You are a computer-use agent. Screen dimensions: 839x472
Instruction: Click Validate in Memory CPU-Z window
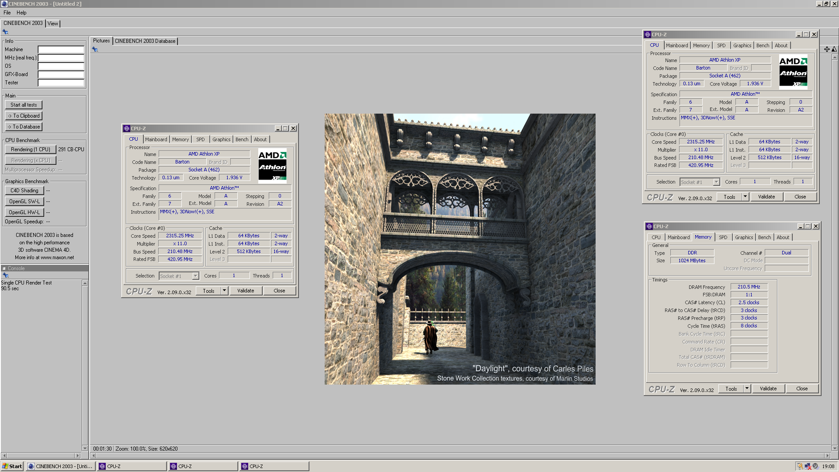[768, 389]
